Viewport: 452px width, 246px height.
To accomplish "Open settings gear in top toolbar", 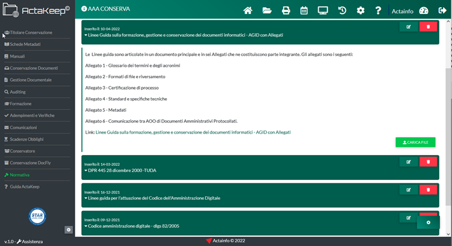I will (x=360, y=10).
